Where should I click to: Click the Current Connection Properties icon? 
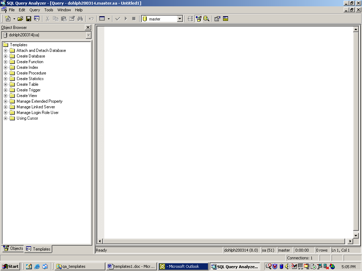(x=217, y=19)
